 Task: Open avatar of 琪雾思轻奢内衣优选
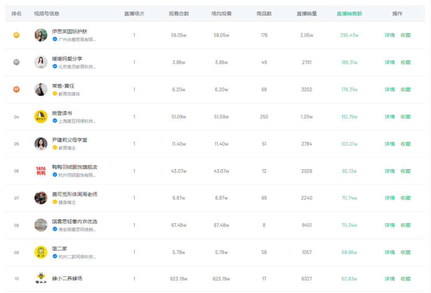coord(41,225)
